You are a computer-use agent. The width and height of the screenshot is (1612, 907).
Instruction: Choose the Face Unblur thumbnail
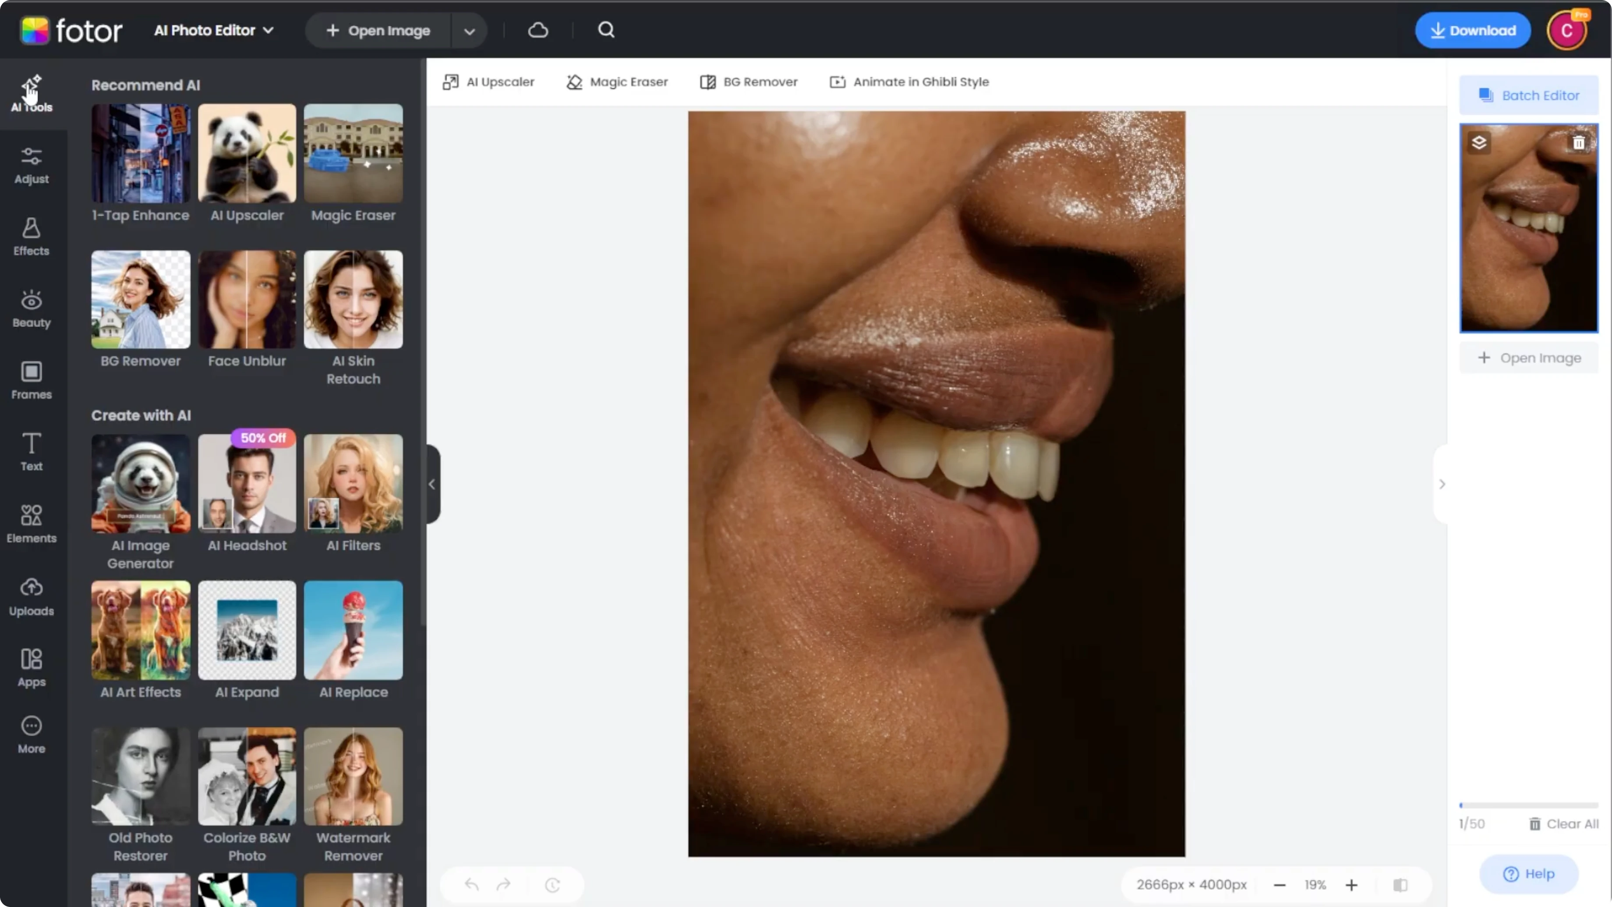click(x=247, y=299)
